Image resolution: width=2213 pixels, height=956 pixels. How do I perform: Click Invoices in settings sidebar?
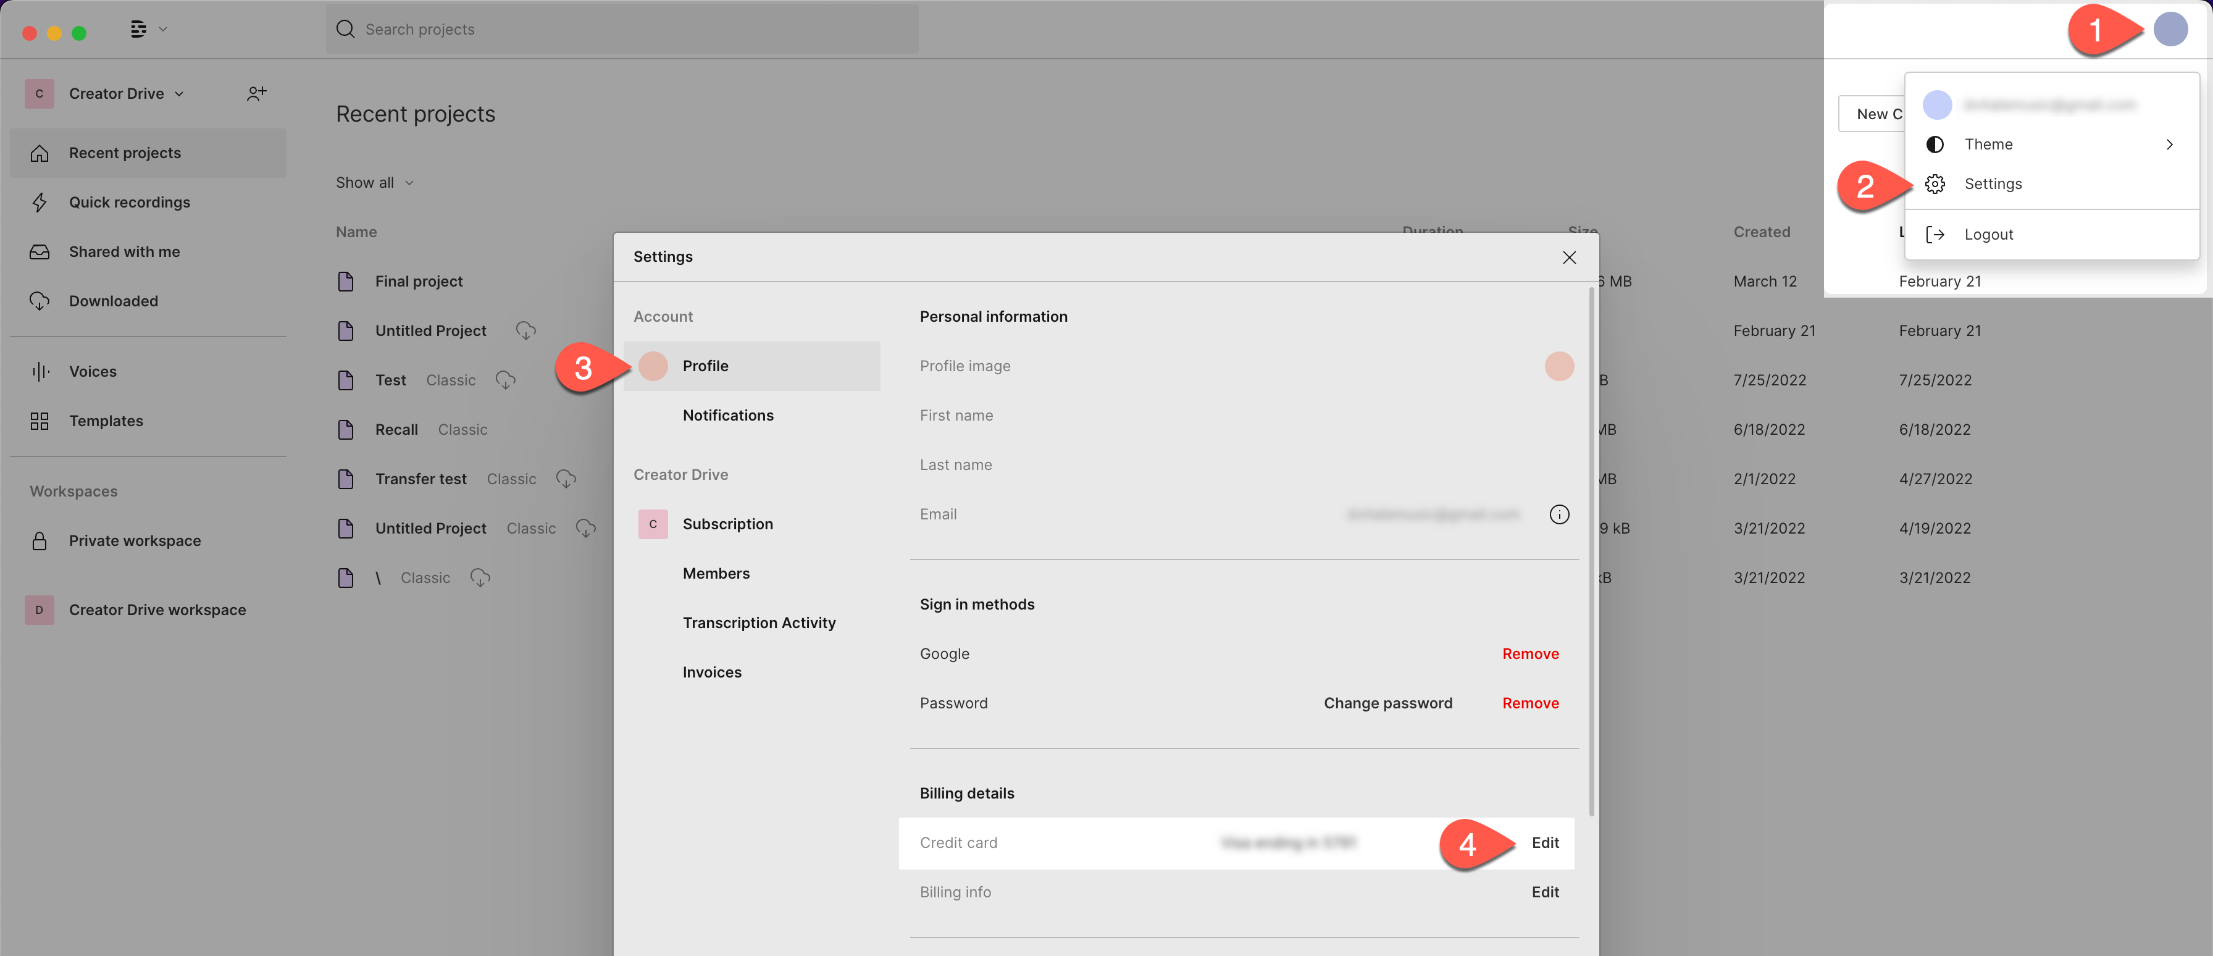(x=711, y=672)
